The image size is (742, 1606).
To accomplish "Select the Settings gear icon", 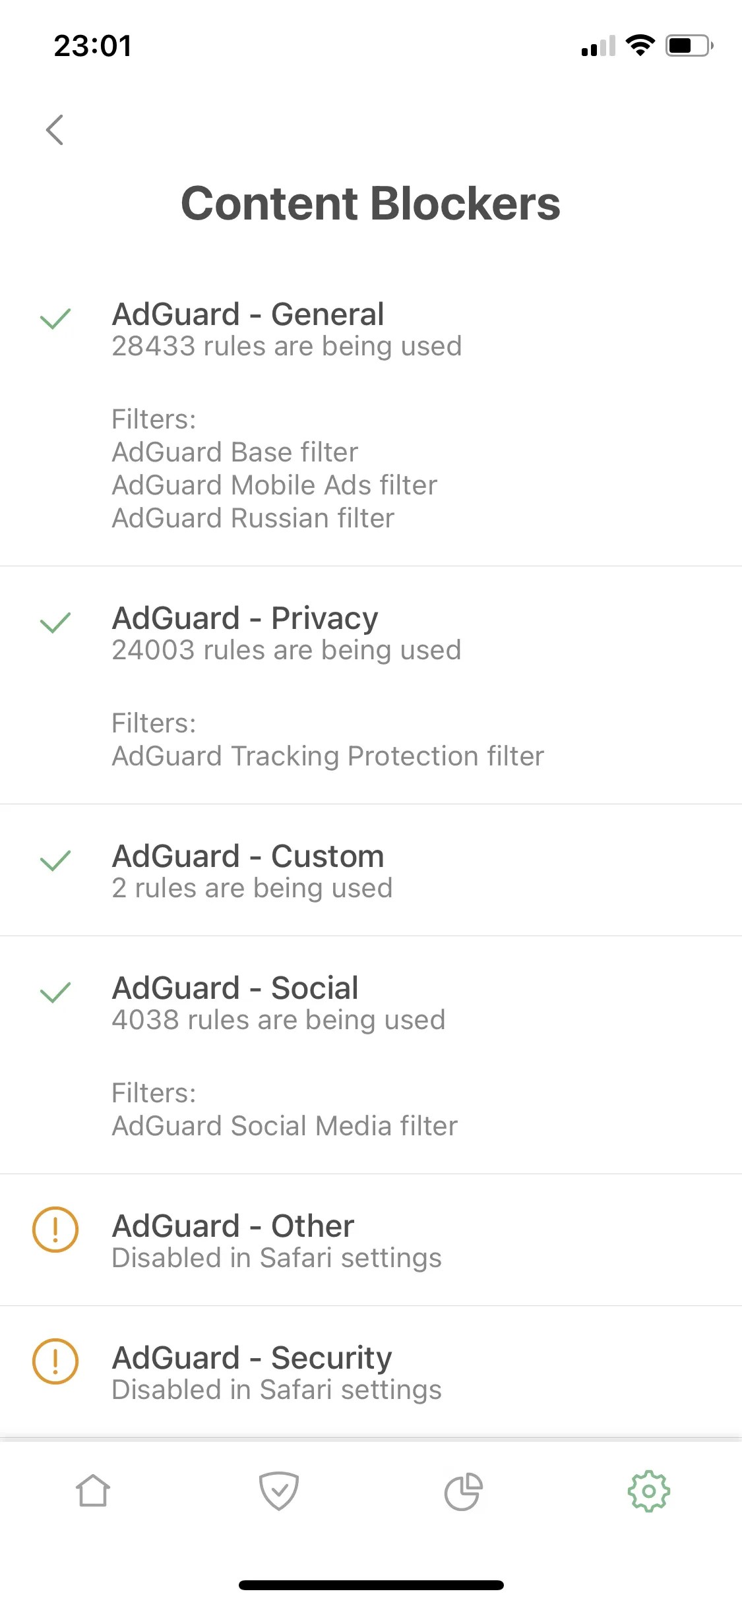I will 649,1489.
